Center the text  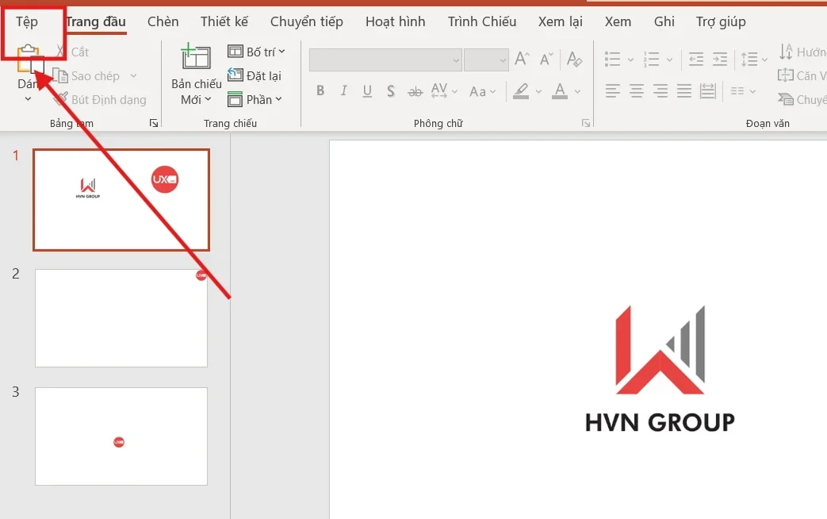(637, 90)
